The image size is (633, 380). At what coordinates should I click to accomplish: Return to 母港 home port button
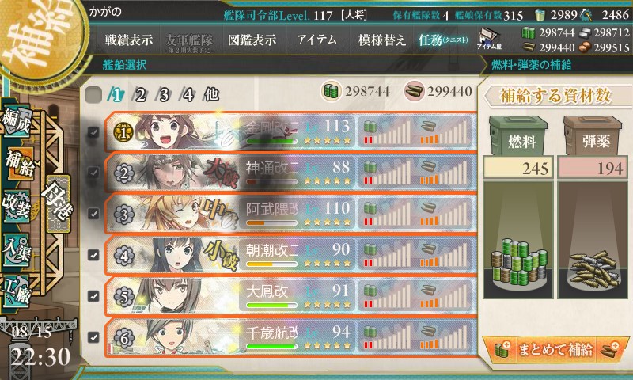[x=58, y=204]
